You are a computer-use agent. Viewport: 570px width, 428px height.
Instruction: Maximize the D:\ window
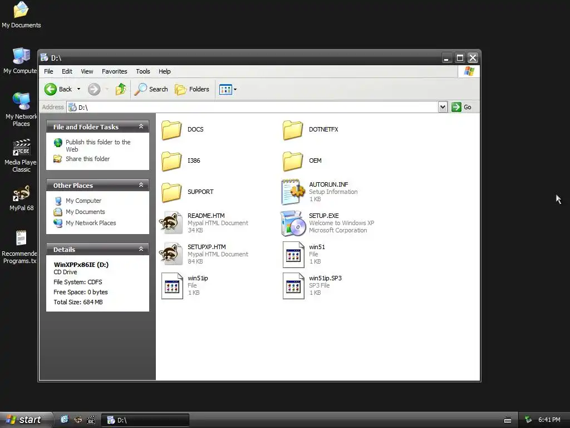(x=460, y=58)
